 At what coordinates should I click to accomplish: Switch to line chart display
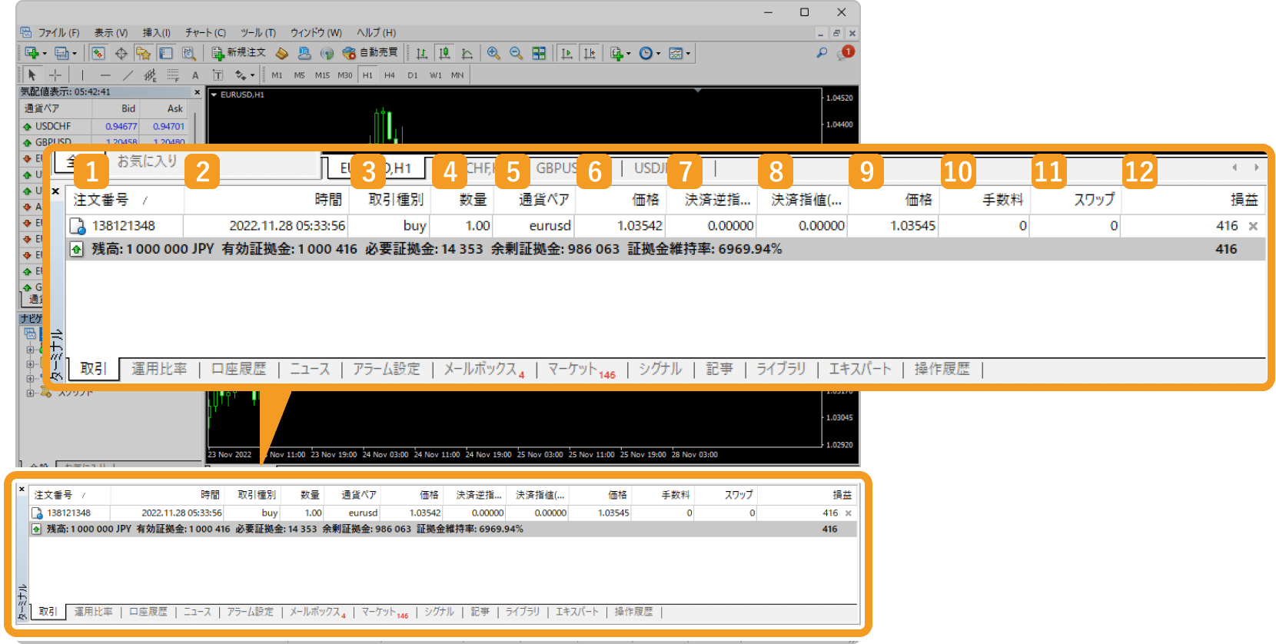tap(467, 53)
